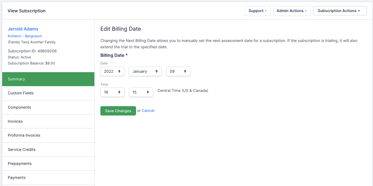Open the minutes dropdown

[141, 92]
